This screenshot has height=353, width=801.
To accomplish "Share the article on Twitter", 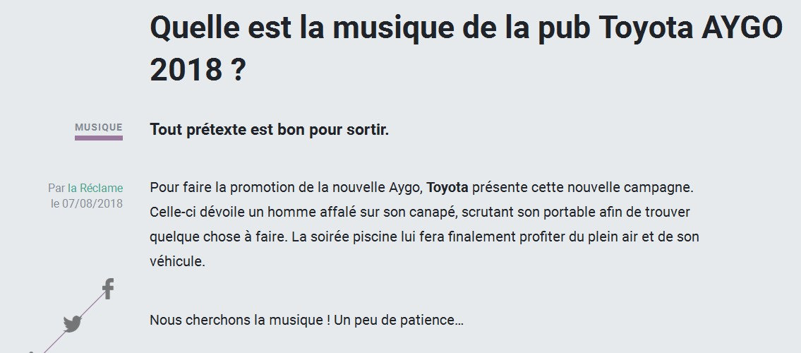I will (72, 324).
